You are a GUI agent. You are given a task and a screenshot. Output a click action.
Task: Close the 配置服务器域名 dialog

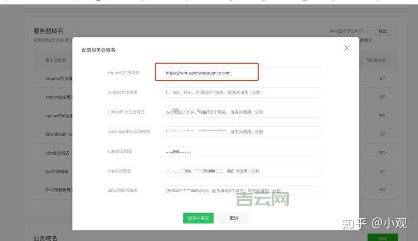tap(346, 48)
